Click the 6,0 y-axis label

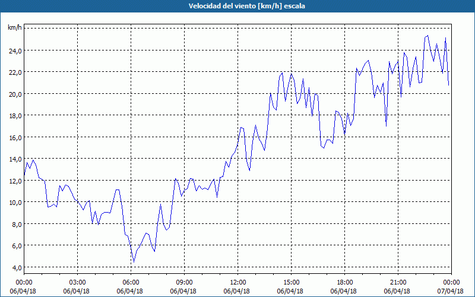click(x=17, y=246)
